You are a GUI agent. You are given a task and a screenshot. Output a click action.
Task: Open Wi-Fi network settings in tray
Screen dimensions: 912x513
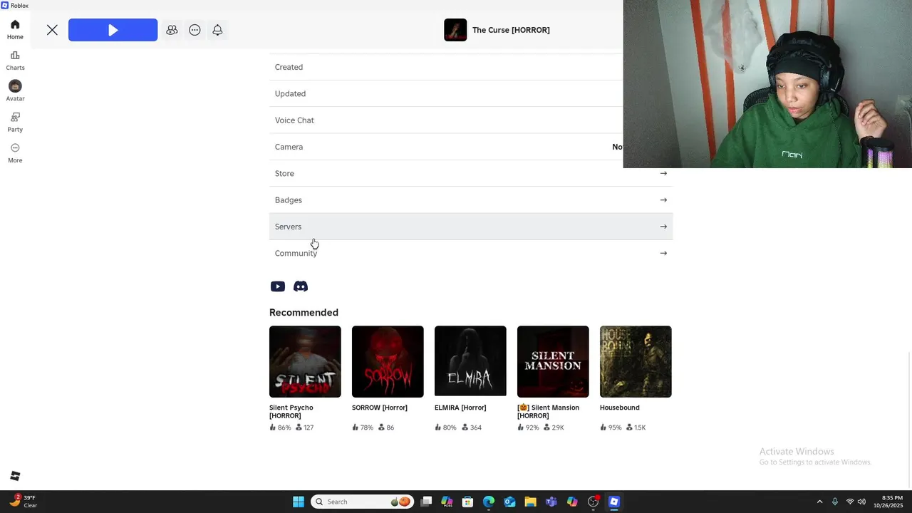coord(850,502)
